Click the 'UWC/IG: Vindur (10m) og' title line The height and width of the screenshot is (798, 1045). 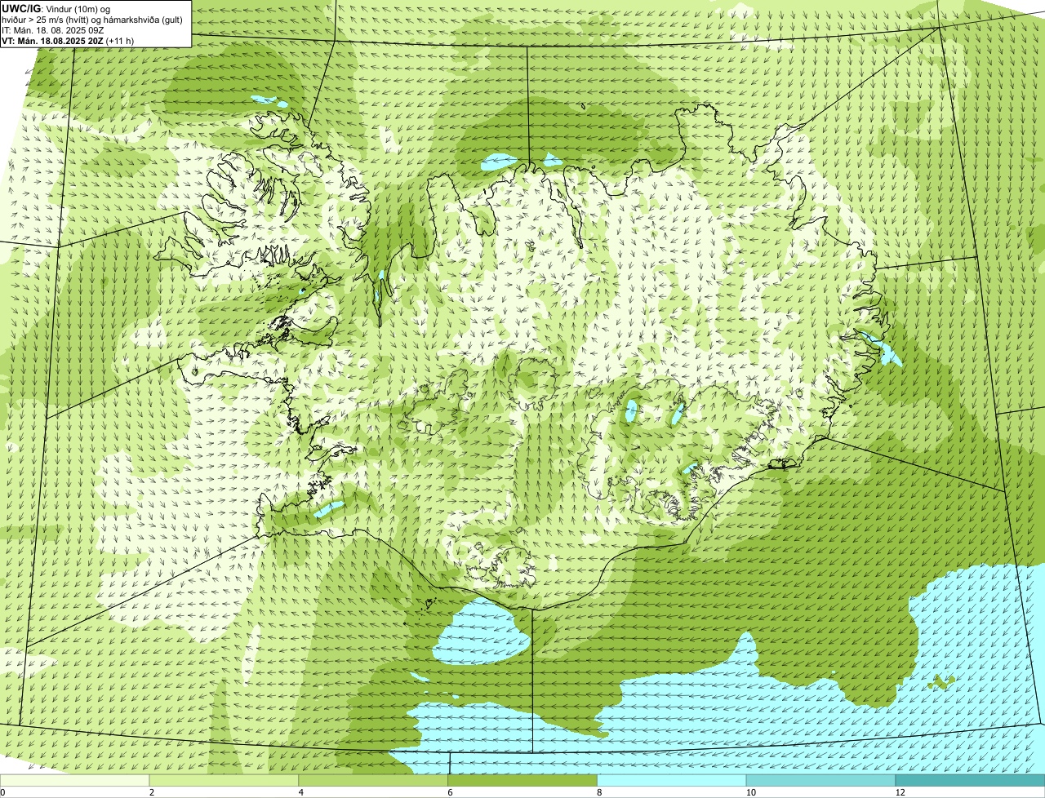click(56, 8)
